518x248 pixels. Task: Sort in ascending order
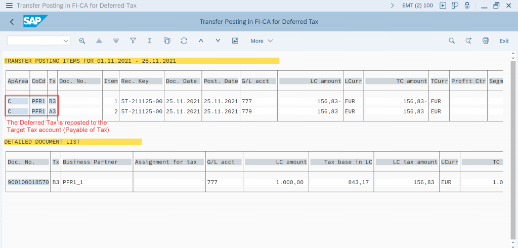pyautogui.click(x=99, y=40)
